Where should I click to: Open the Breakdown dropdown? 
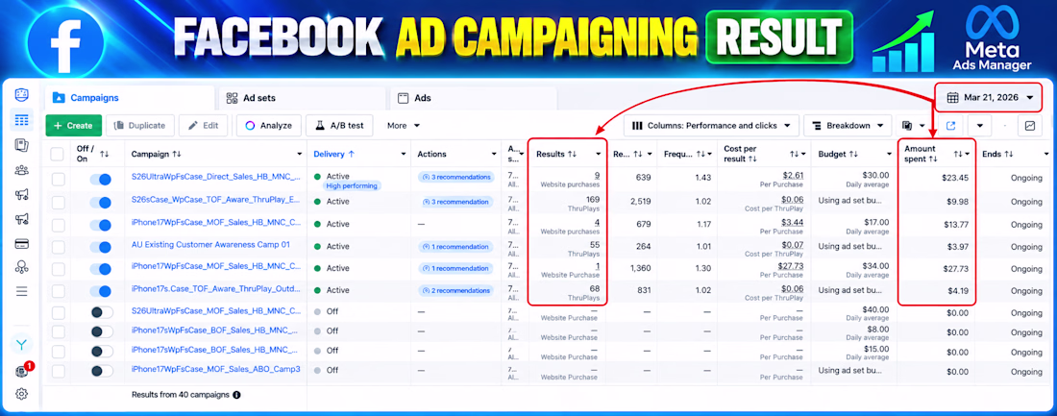[x=848, y=126]
